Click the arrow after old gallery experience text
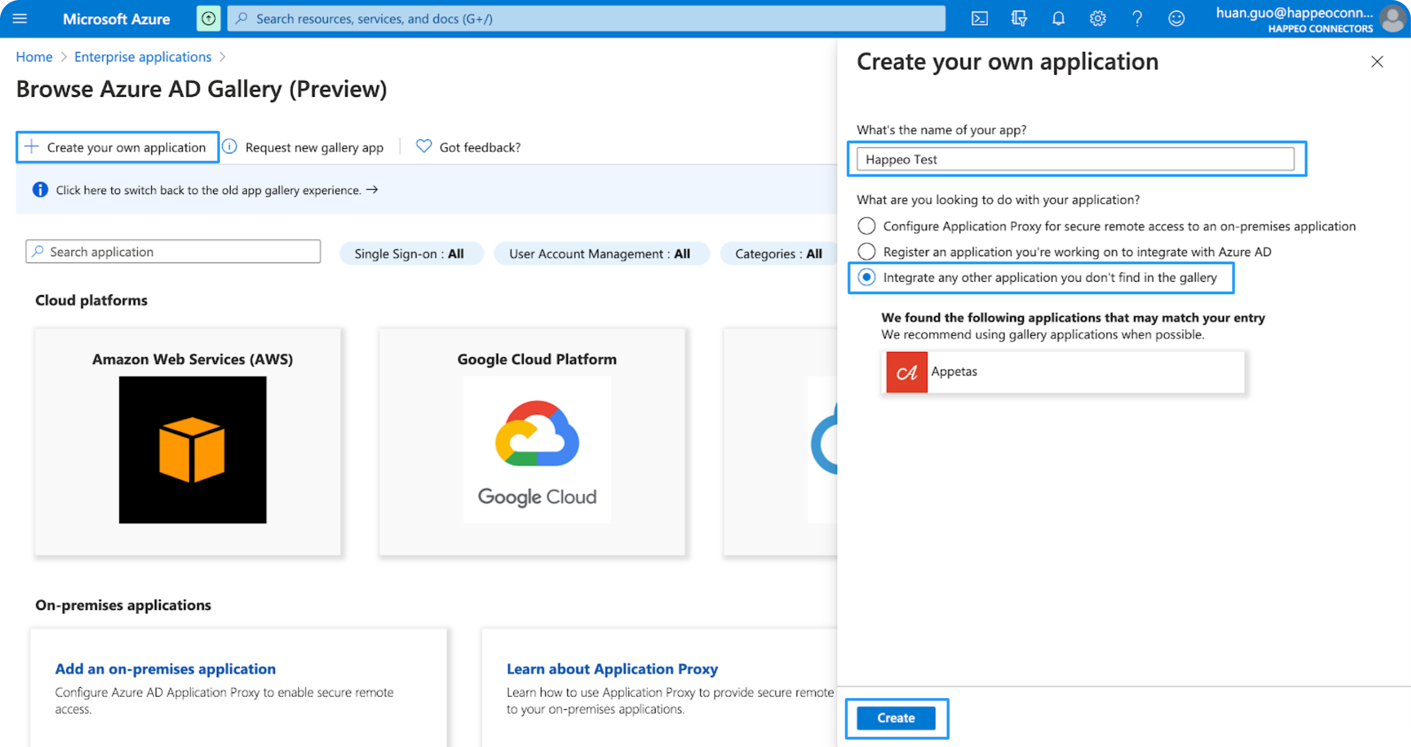 point(372,189)
